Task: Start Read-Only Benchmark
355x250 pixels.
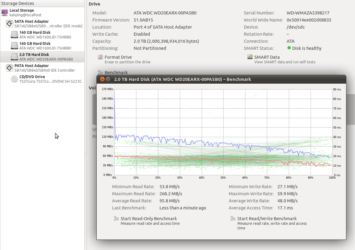Action: 147,220
